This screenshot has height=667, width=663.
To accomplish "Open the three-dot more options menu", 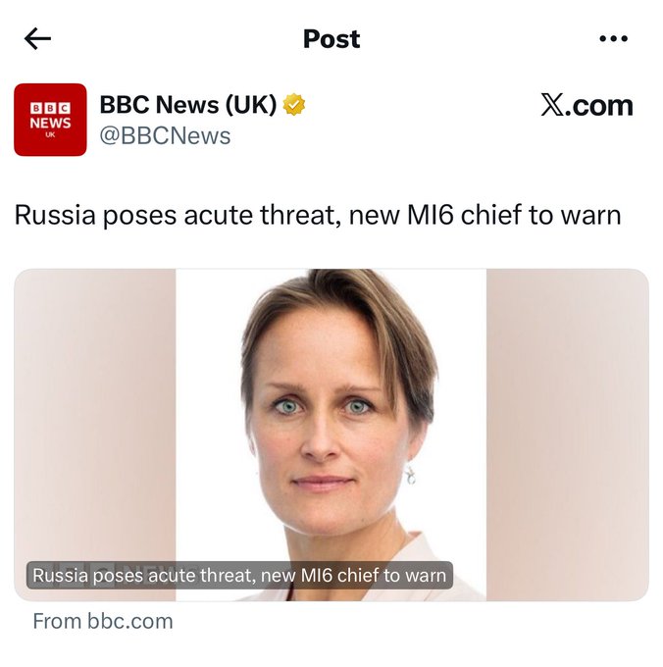I will [x=613, y=38].
